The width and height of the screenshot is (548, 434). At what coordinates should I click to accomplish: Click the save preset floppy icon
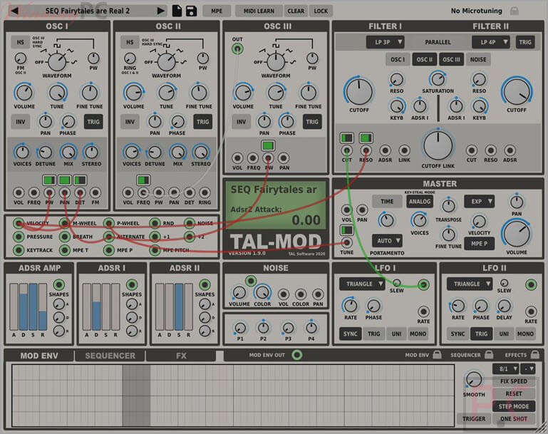[x=191, y=11]
